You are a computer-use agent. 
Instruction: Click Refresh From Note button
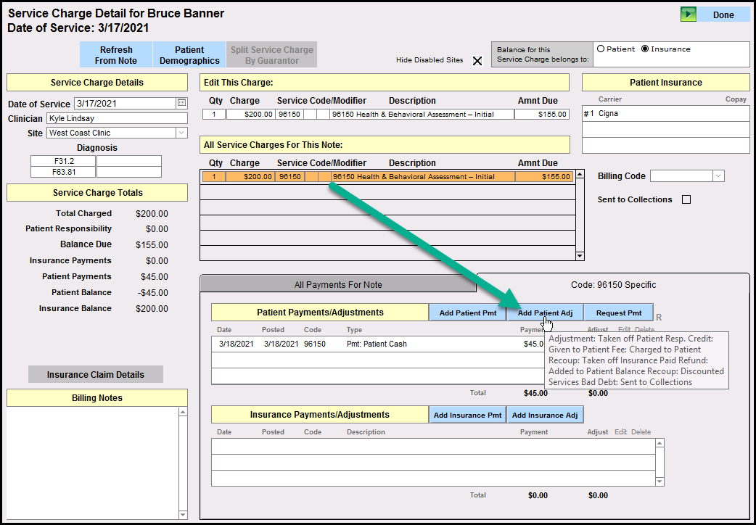coord(116,55)
